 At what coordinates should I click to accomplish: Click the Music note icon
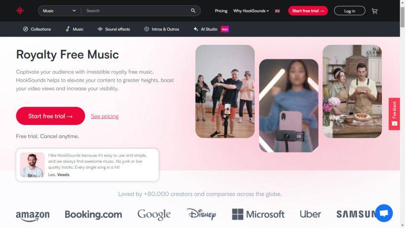point(68,29)
